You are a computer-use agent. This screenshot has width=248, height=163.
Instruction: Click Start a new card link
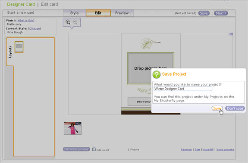[x=21, y=12]
